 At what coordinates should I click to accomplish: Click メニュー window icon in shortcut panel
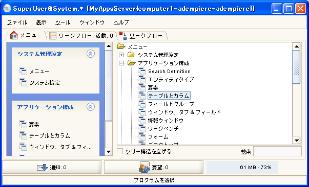[x=23, y=71]
